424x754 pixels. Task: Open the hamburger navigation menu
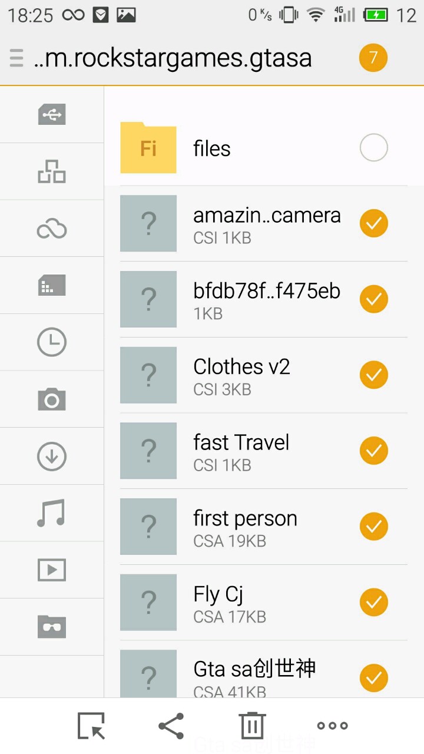pyautogui.click(x=16, y=58)
